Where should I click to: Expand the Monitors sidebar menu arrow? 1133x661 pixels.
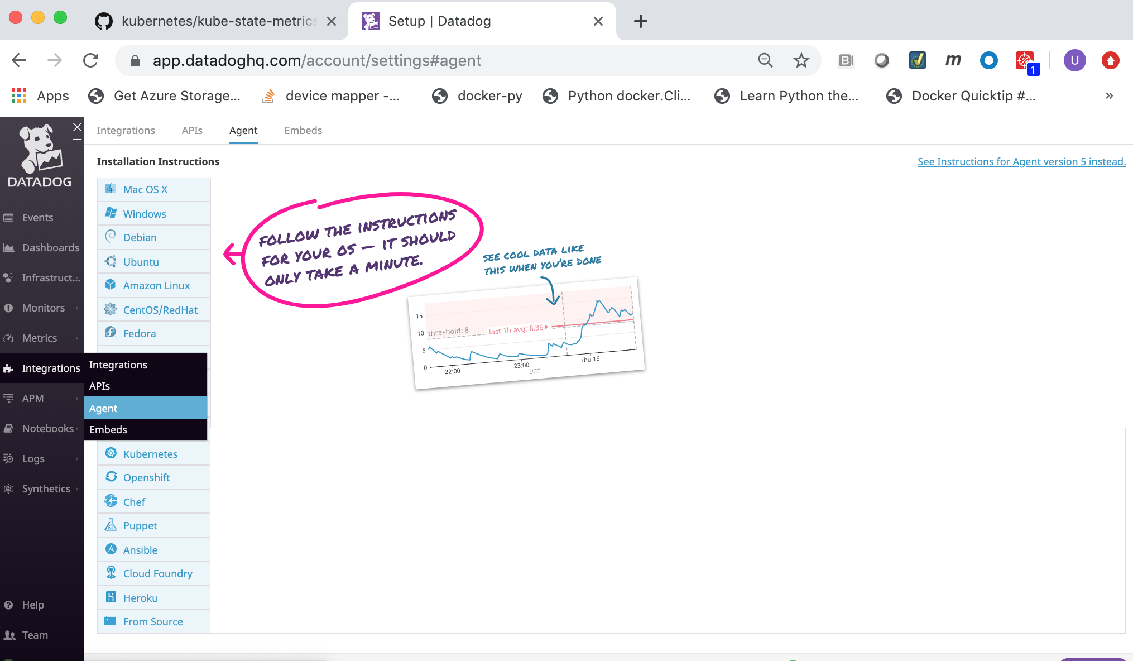(x=77, y=308)
